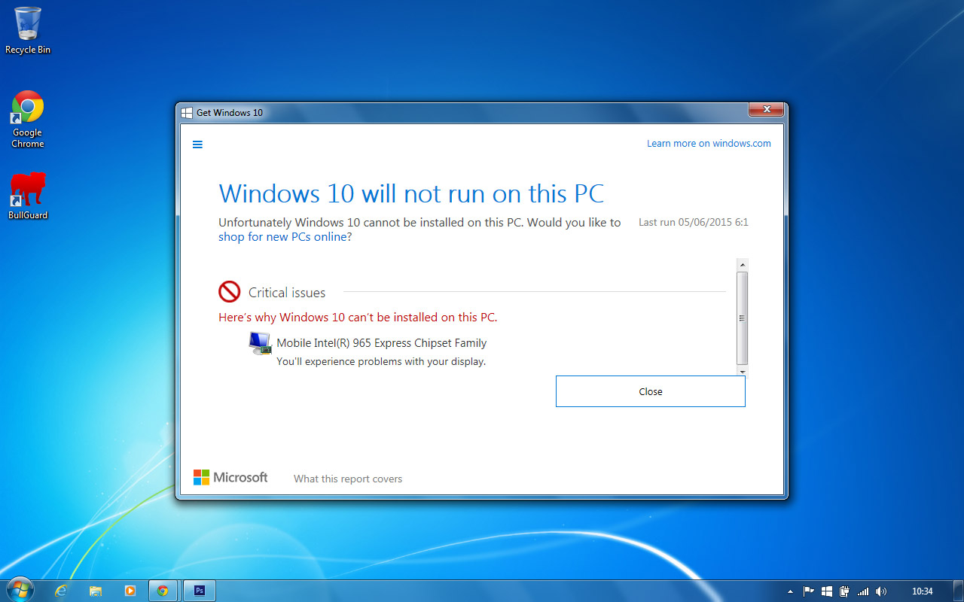Viewport: 964px width, 602px height.
Task: Open Internet Explorer from the taskbar
Action: (x=61, y=591)
